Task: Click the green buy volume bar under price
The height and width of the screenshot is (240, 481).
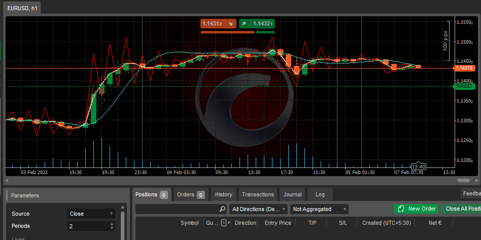Action: click(265, 32)
